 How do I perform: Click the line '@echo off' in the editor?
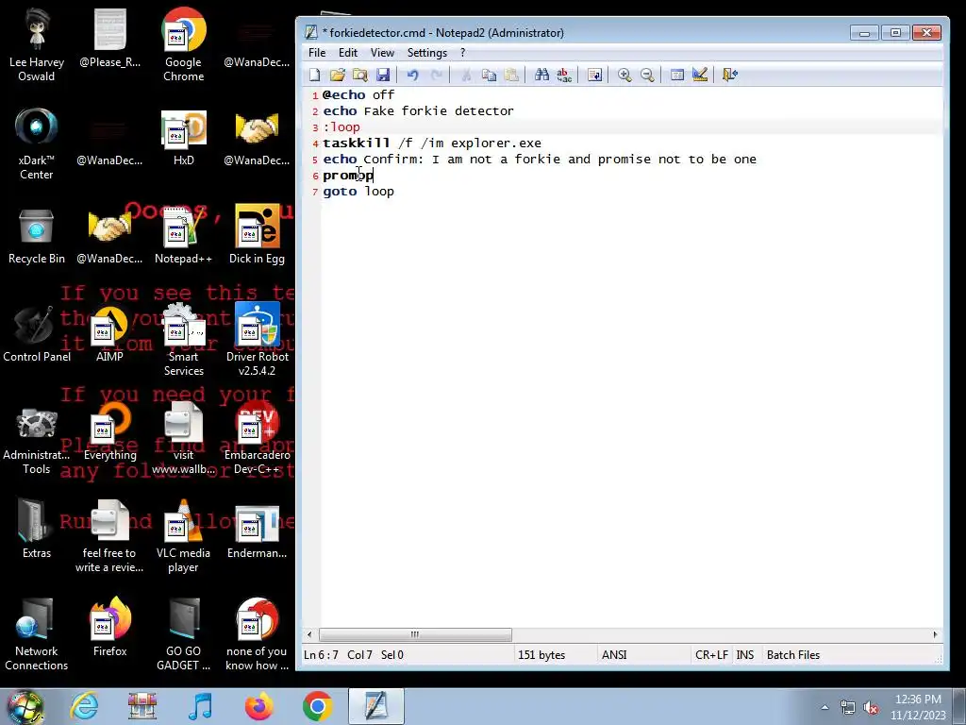[x=358, y=95]
